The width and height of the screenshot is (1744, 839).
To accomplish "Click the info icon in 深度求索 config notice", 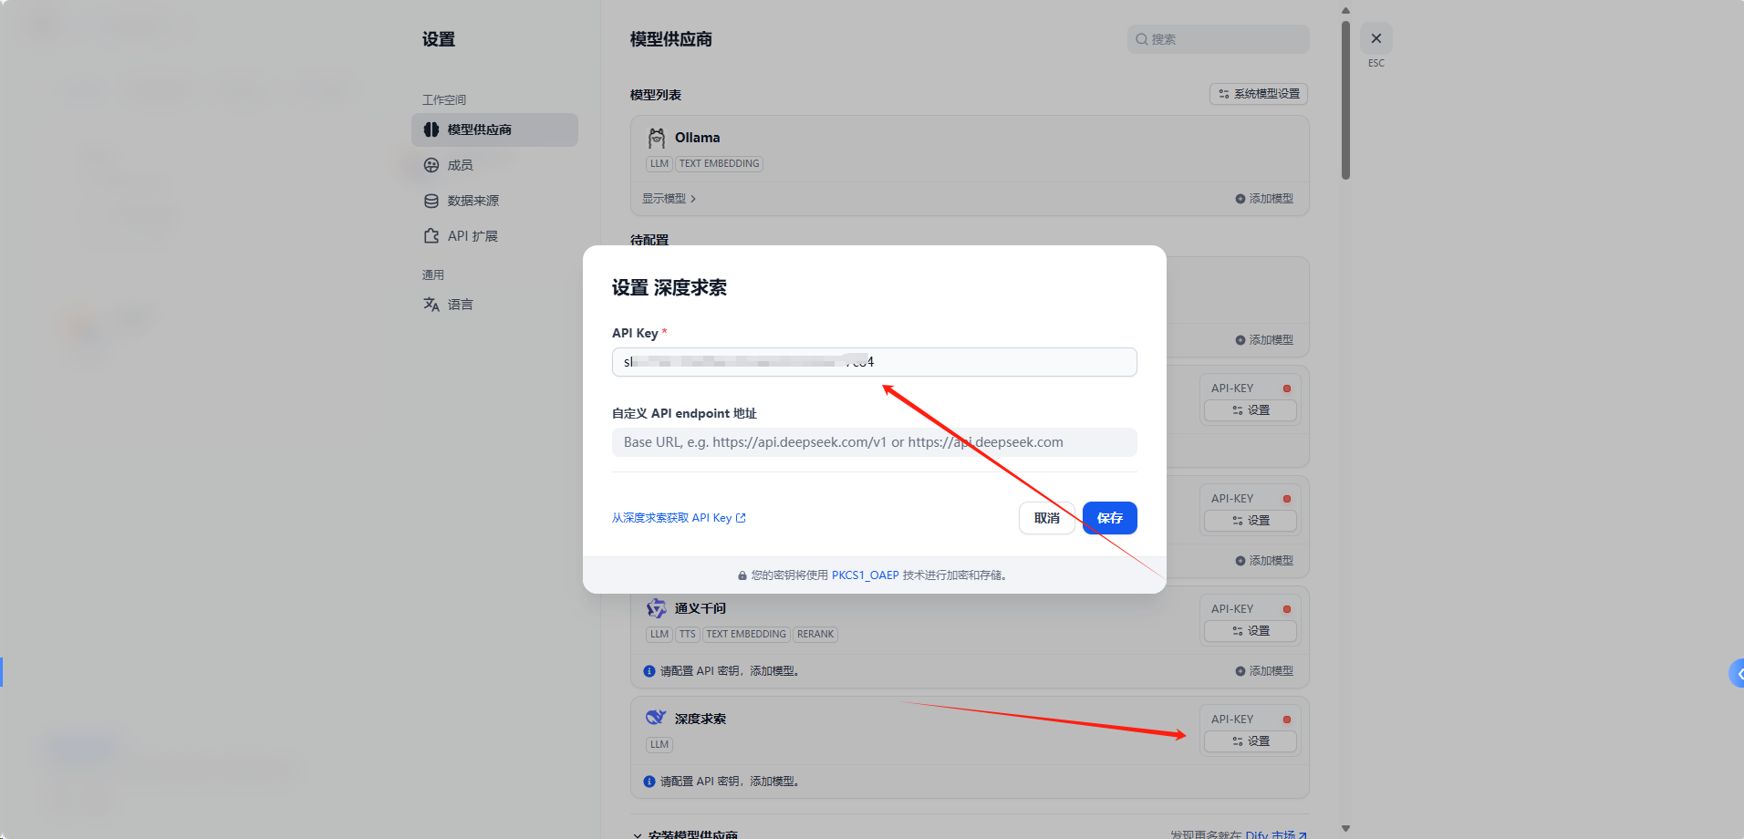I will [x=649, y=782].
